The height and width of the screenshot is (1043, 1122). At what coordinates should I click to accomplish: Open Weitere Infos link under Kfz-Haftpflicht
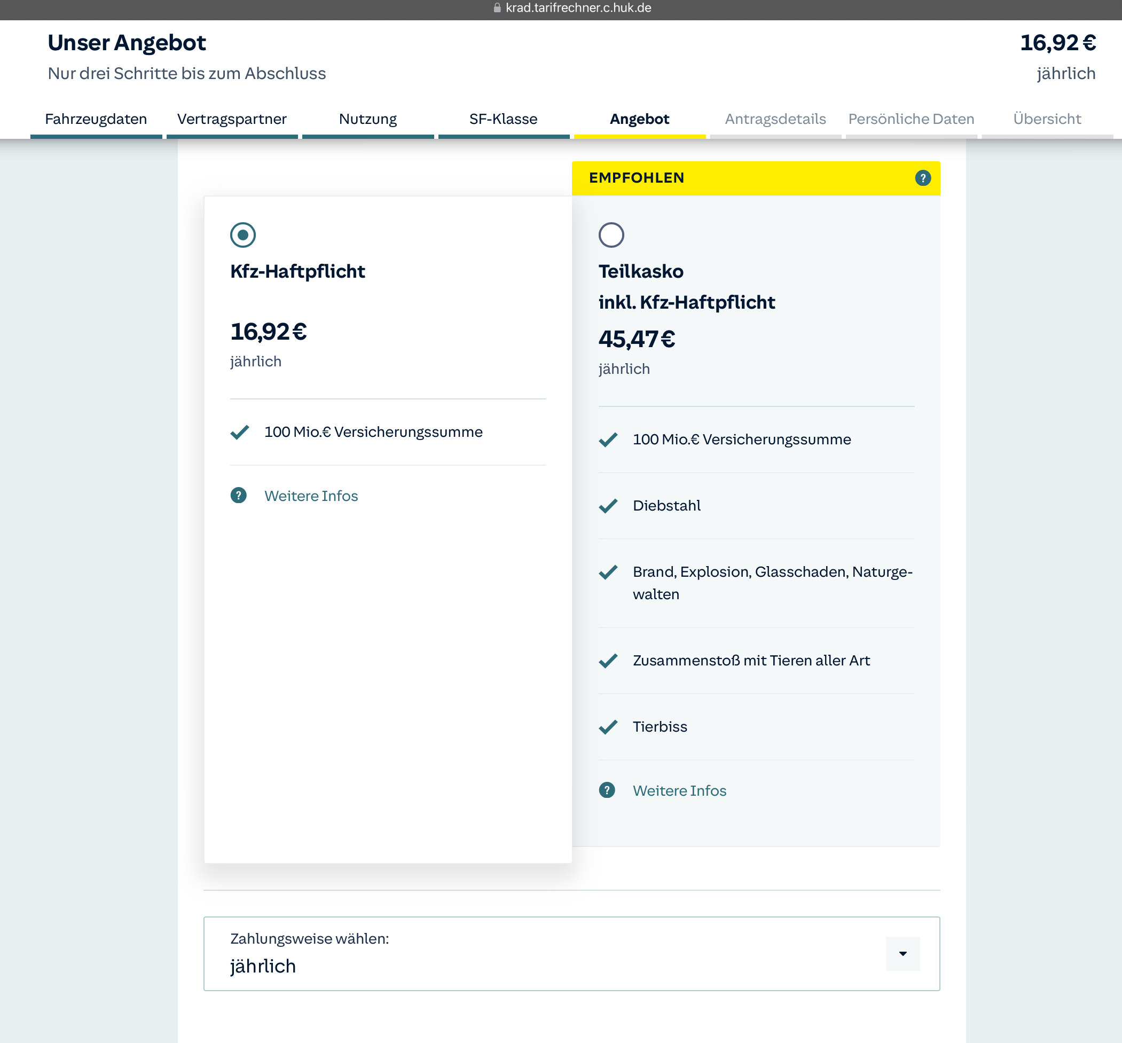pyautogui.click(x=311, y=496)
